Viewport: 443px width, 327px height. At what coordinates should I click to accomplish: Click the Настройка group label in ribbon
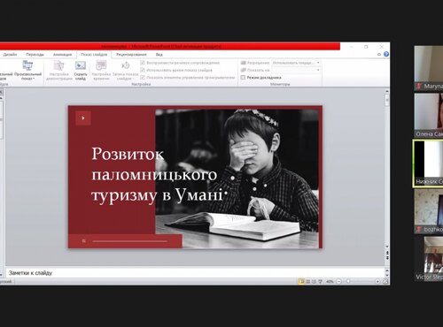[141, 84]
